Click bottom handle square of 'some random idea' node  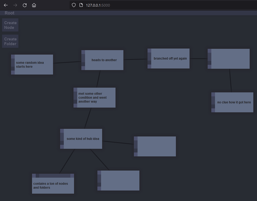[x=13, y=73]
